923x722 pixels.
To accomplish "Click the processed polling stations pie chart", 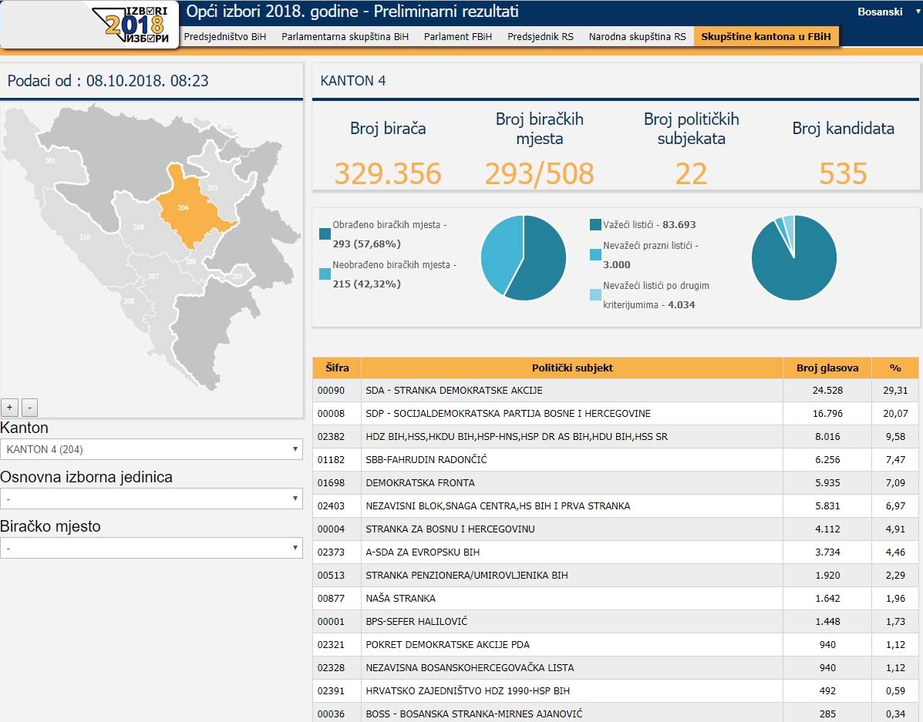I will click(x=523, y=257).
